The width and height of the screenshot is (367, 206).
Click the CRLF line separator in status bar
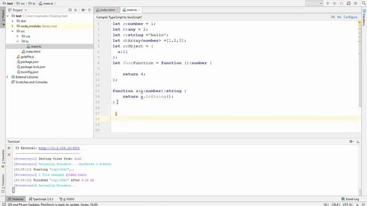pos(335,204)
